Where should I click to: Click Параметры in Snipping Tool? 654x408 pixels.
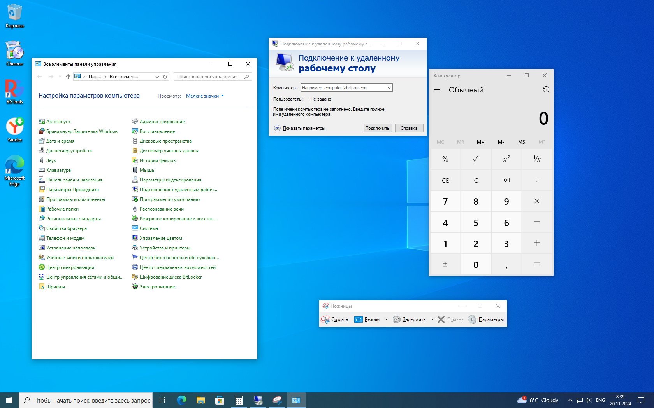click(x=486, y=319)
